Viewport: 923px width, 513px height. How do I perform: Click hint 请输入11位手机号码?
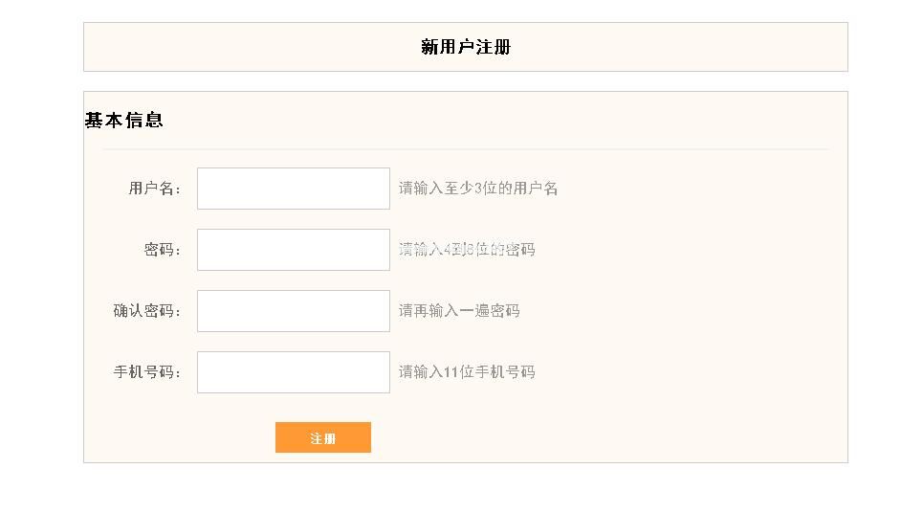pyautogui.click(x=467, y=372)
